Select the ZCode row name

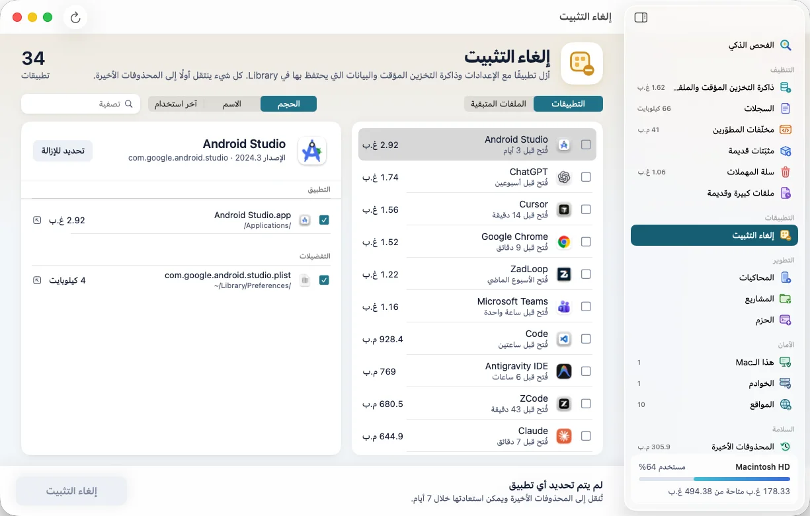[x=534, y=398]
